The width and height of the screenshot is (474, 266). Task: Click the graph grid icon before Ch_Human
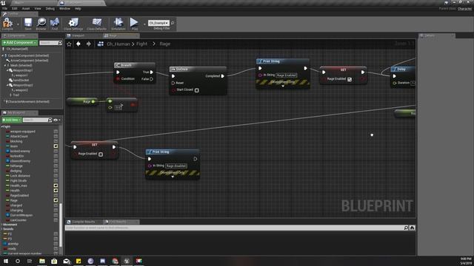point(101,44)
